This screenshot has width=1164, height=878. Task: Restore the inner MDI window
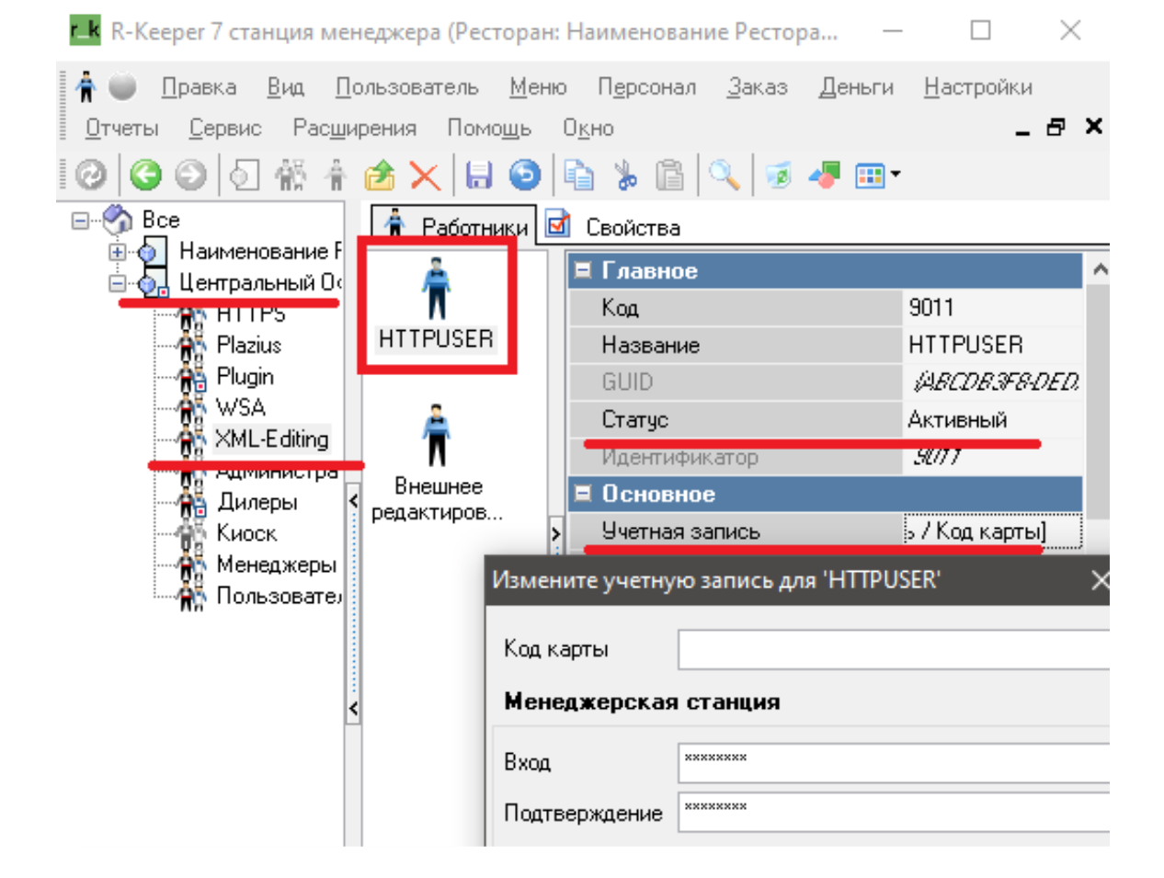[1056, 127]
